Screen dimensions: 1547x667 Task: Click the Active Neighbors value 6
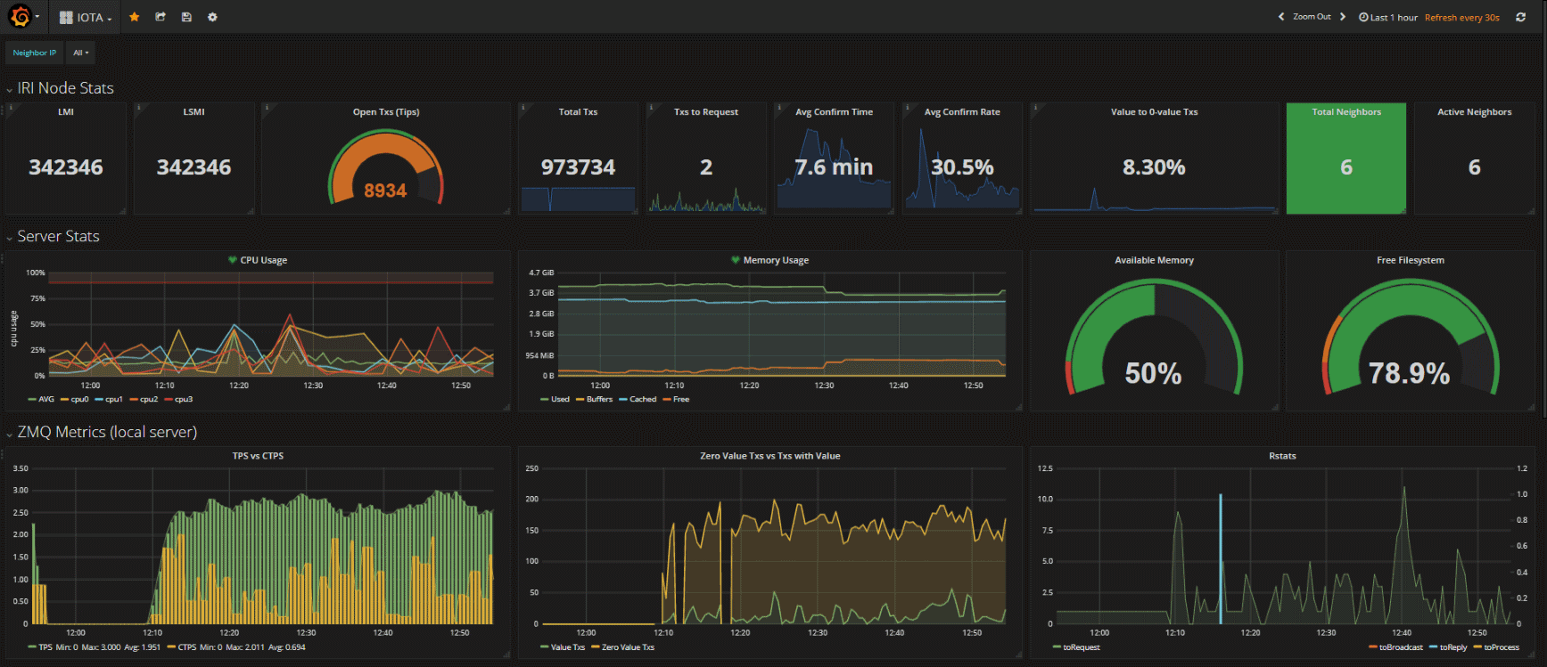click(x=1475, y=167)
